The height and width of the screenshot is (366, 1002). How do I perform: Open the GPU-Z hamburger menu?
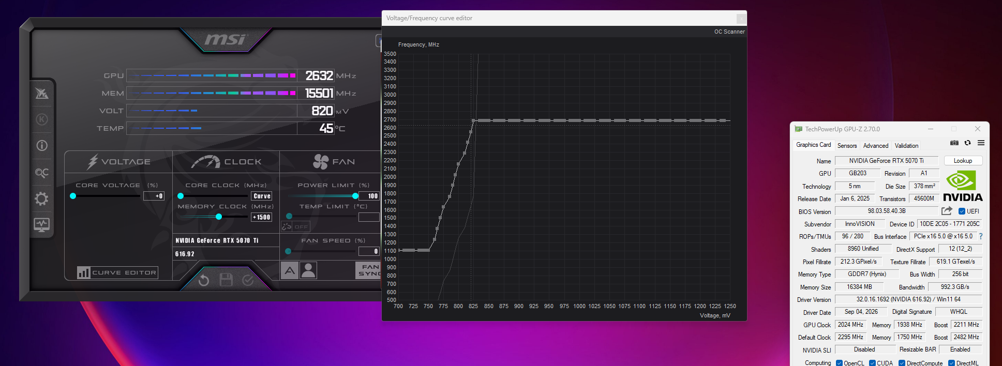click(981, 143)
